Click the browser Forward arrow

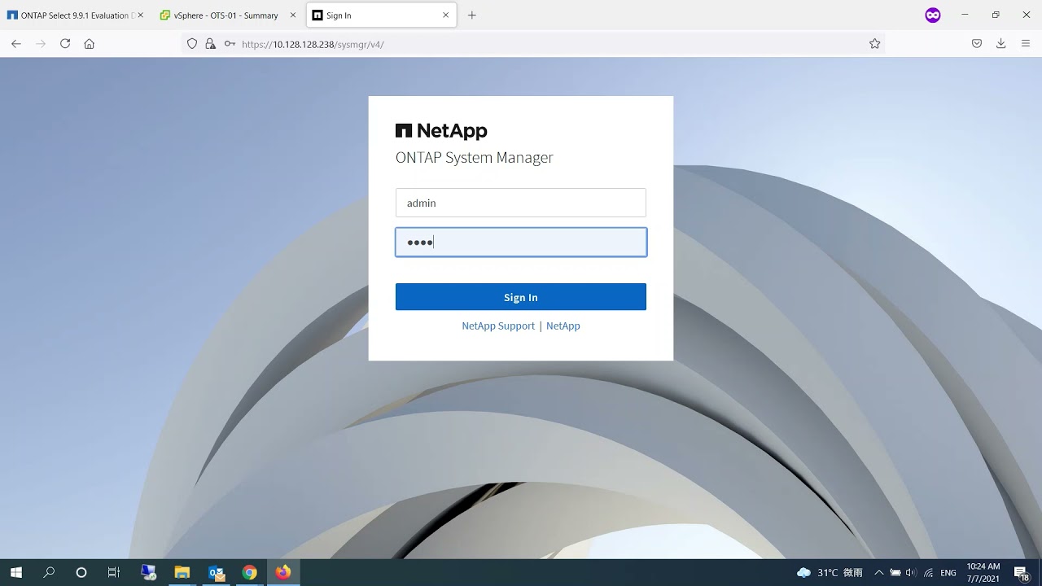click(x=41, y=44)
